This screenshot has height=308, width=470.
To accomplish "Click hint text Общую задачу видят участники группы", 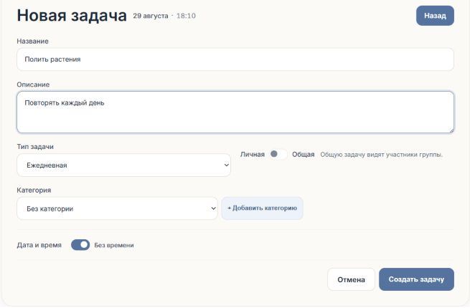I will [x=381, y=155].
